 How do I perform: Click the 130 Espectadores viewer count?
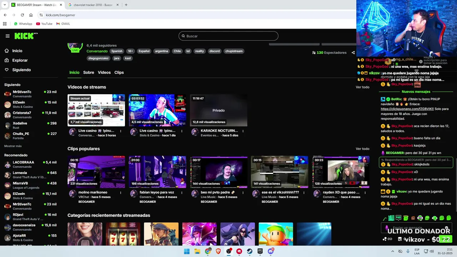coord(329,52)
